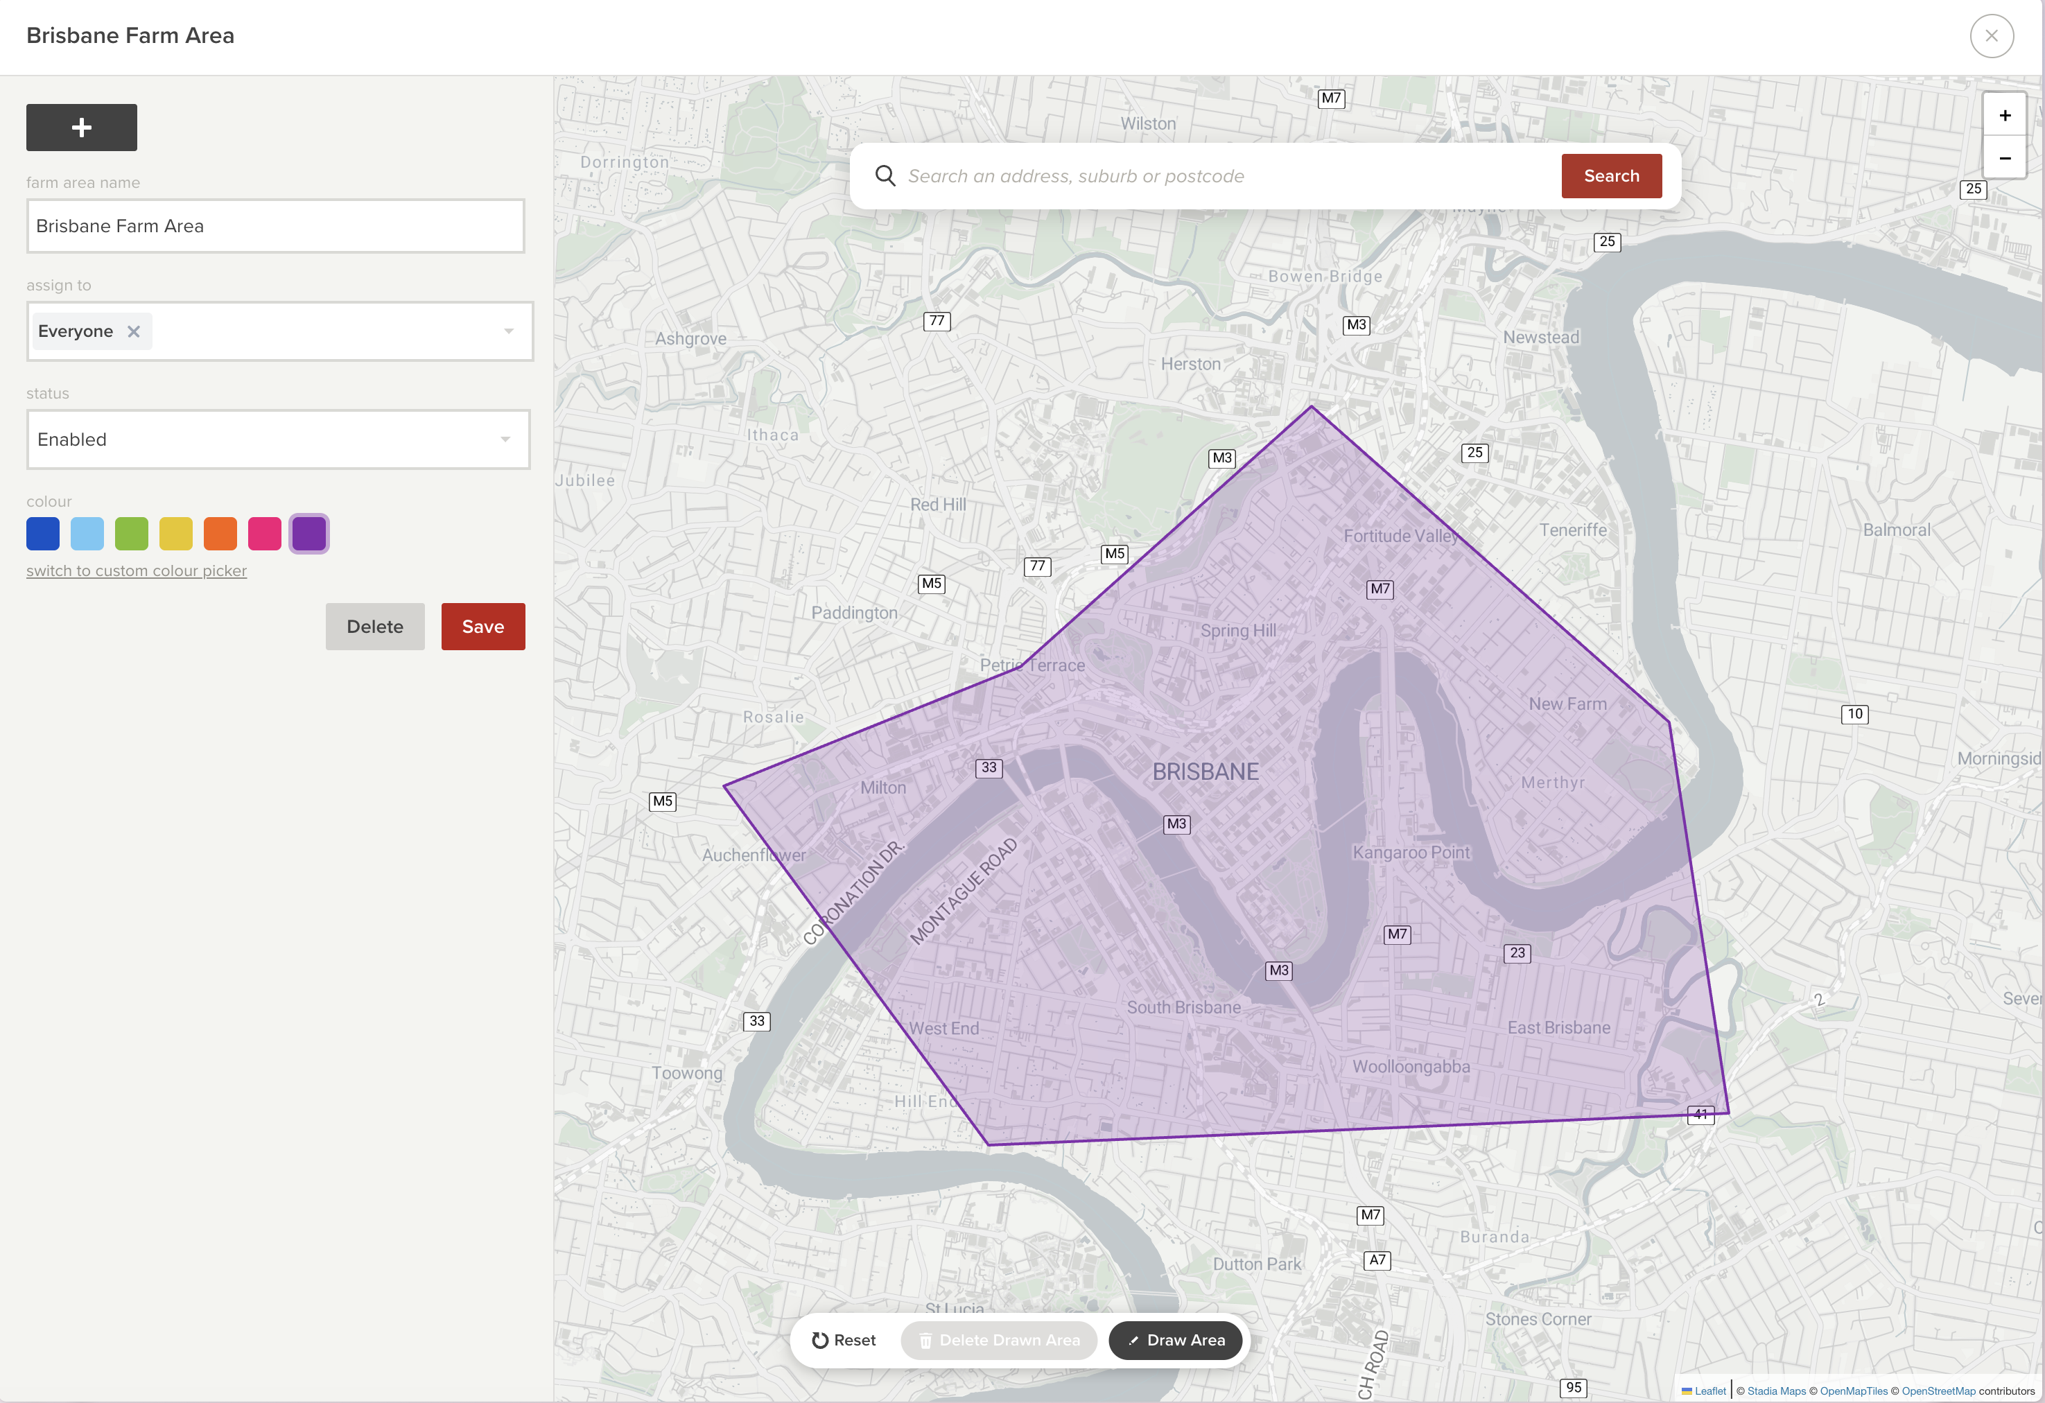Choose the green colour swatch
The width and height of the screenshot is (2045, 1403).
[x=132, y=534]
